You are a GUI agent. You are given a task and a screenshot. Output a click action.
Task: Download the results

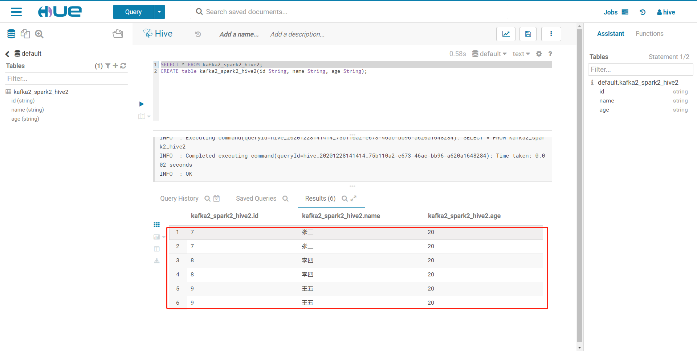click(157, 261)
